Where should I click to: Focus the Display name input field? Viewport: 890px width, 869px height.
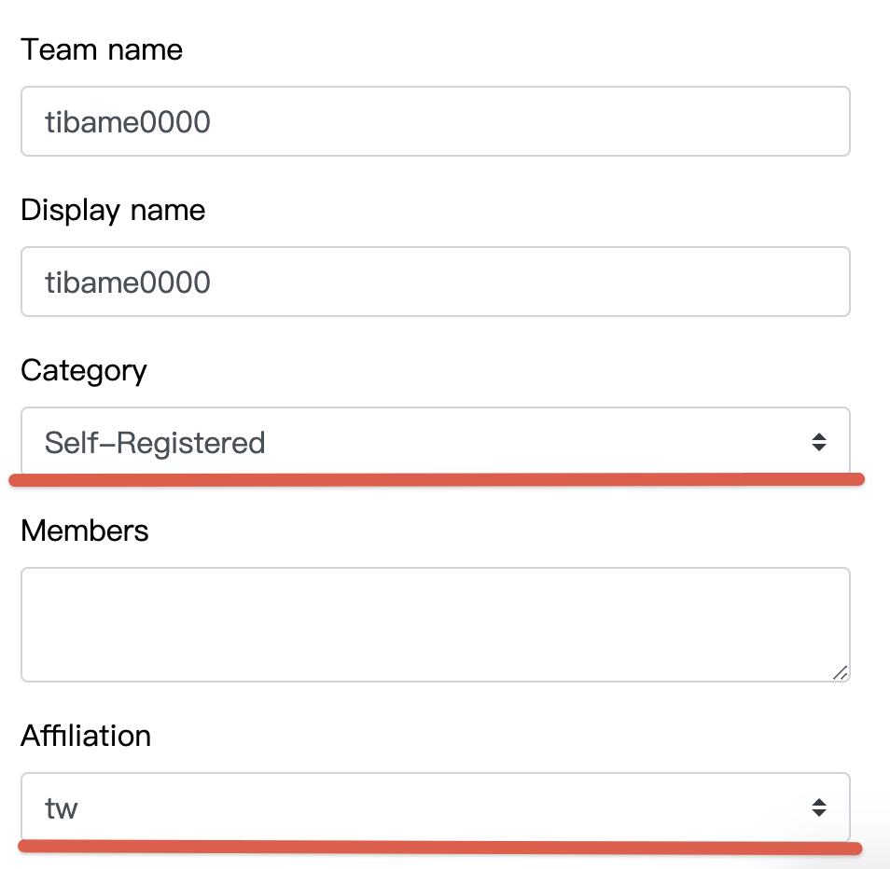pyautogui.click(x=435, y=282)
